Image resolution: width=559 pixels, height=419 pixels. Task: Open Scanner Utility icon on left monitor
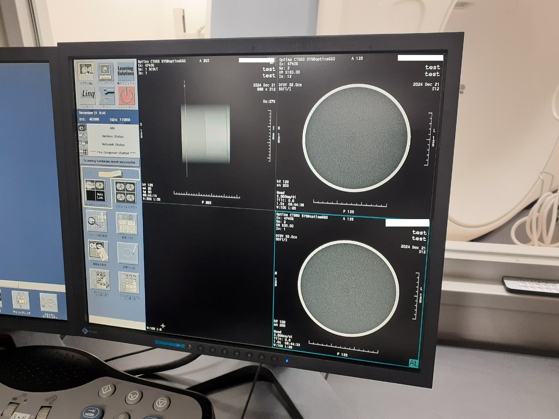48,303
